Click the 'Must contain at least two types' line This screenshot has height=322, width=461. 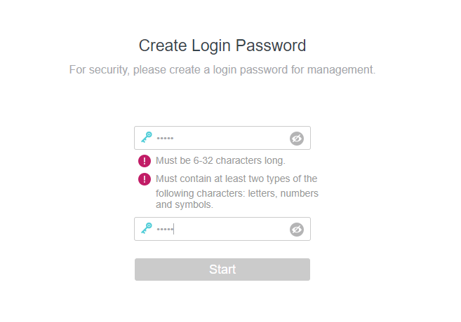click(236, 178)
